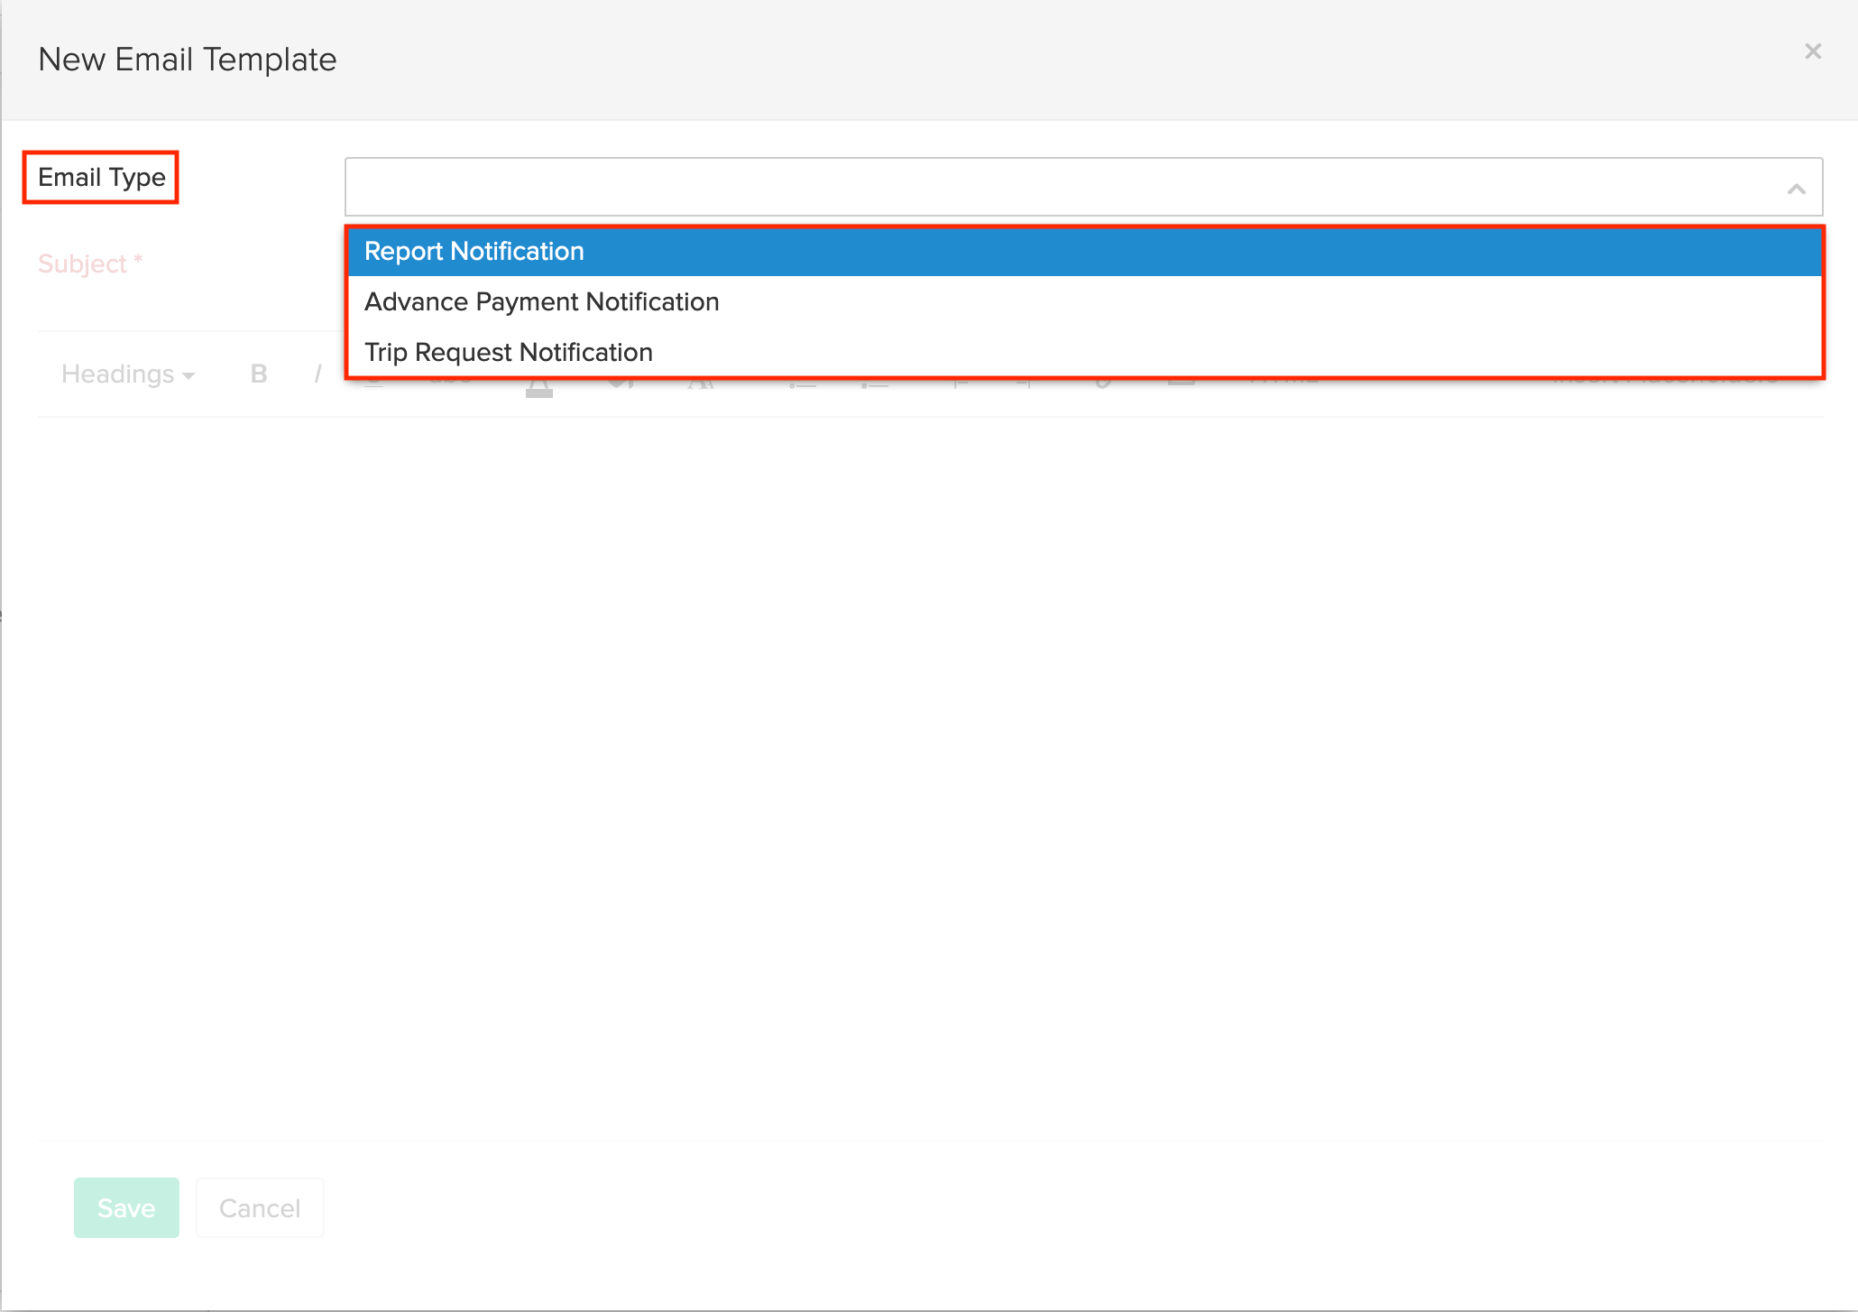Save the email template
Image resolution: width=1858 pixels, height=1312 pixels.
[126, 1207]
